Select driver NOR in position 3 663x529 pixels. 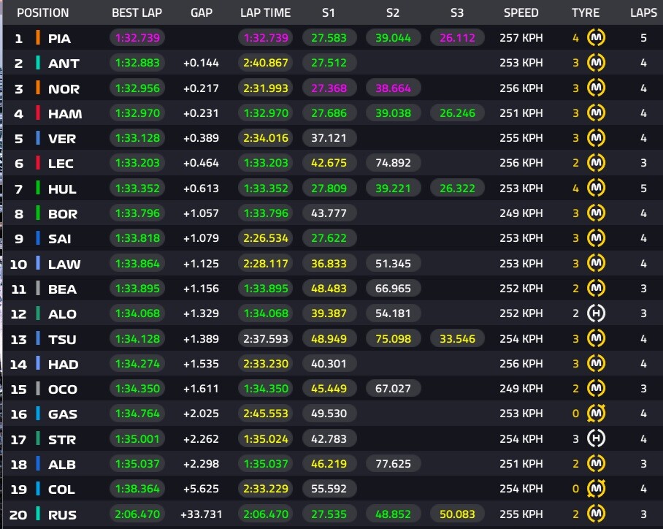[64, 88]
